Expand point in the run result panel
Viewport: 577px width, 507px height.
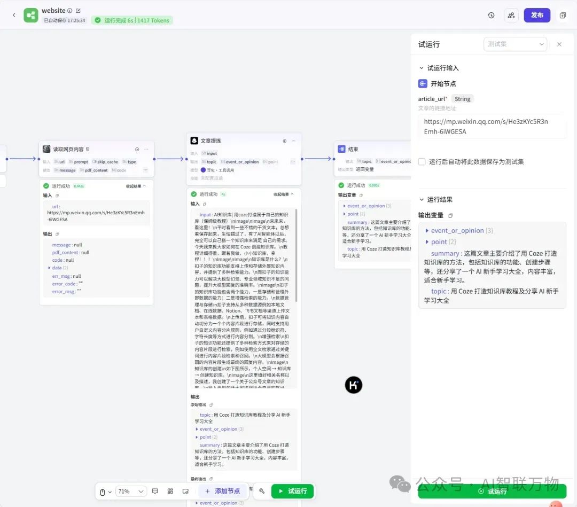[427, 242]
